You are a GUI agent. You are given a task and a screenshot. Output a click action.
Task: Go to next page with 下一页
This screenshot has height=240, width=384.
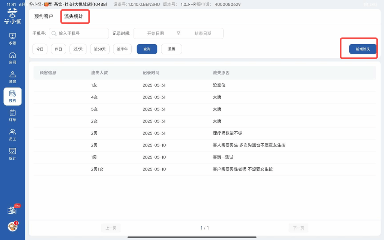click(x=298, y=228)
